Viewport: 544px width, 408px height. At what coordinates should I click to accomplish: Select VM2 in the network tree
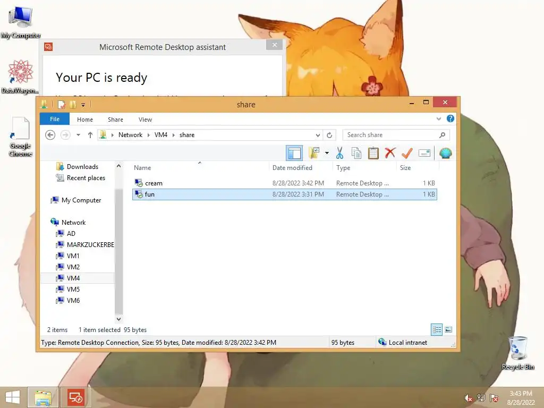(x=73, y=267)
